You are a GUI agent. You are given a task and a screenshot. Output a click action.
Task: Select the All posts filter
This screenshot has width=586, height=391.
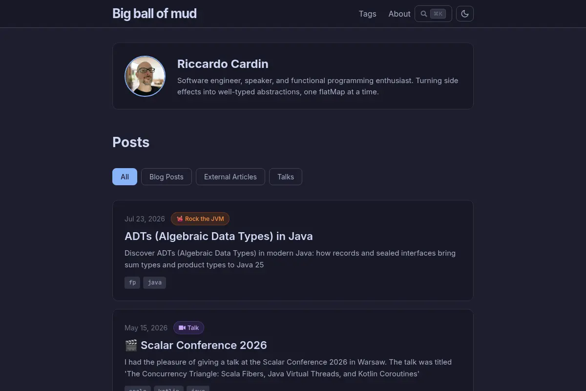pos(125,177)
